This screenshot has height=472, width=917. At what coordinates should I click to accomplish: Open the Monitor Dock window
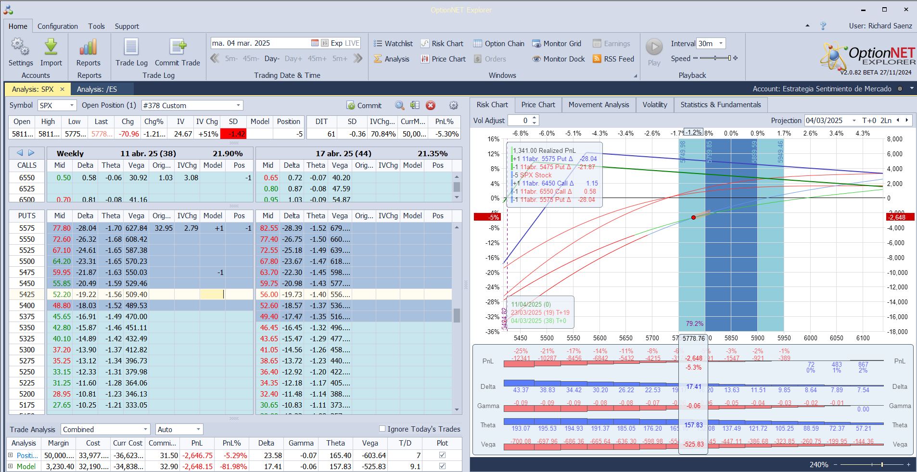(x=558, y=59)
